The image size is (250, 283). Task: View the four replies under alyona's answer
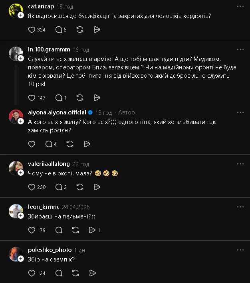(x=51, y=144)
